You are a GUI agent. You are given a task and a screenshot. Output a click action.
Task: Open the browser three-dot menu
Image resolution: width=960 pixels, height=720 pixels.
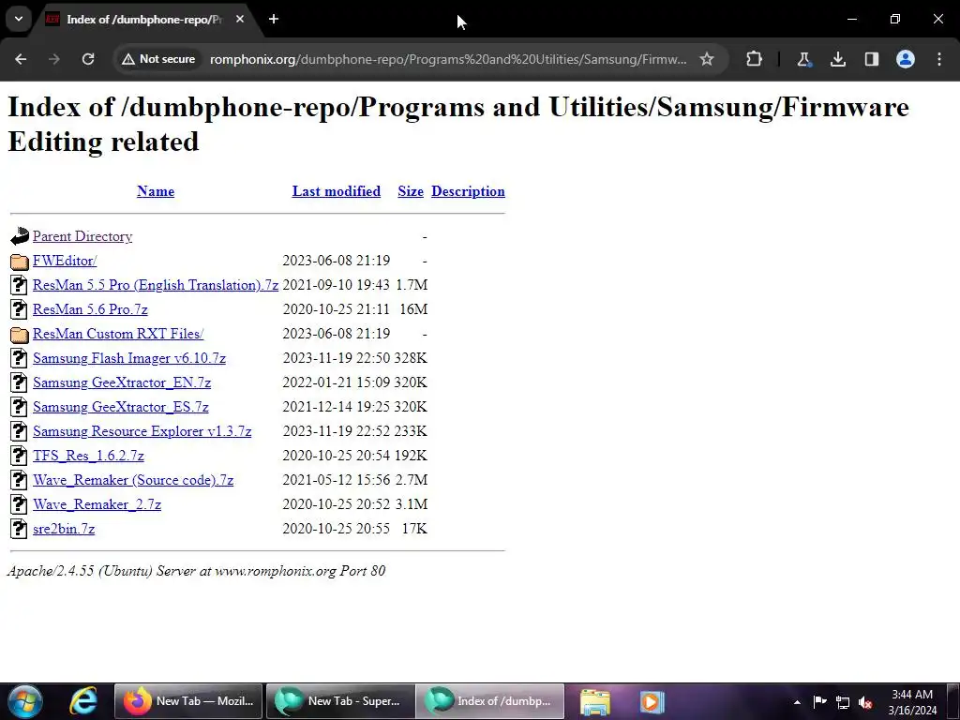939,59
